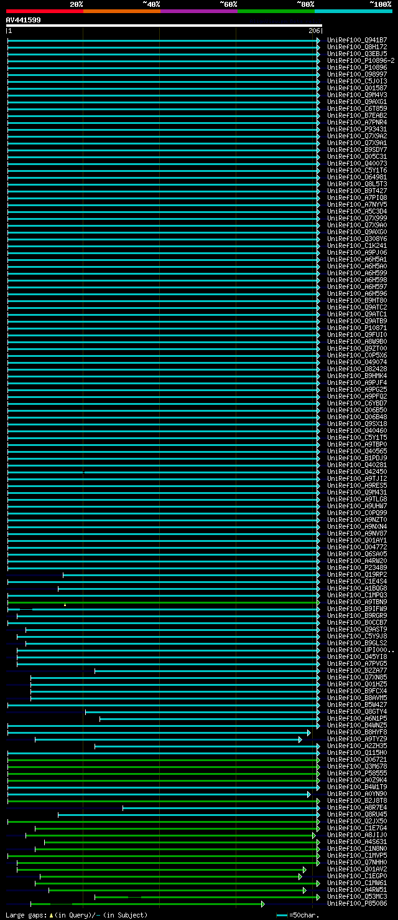
Task: Click hit label UniRef100_P58555
Action: tap(357, 773)
